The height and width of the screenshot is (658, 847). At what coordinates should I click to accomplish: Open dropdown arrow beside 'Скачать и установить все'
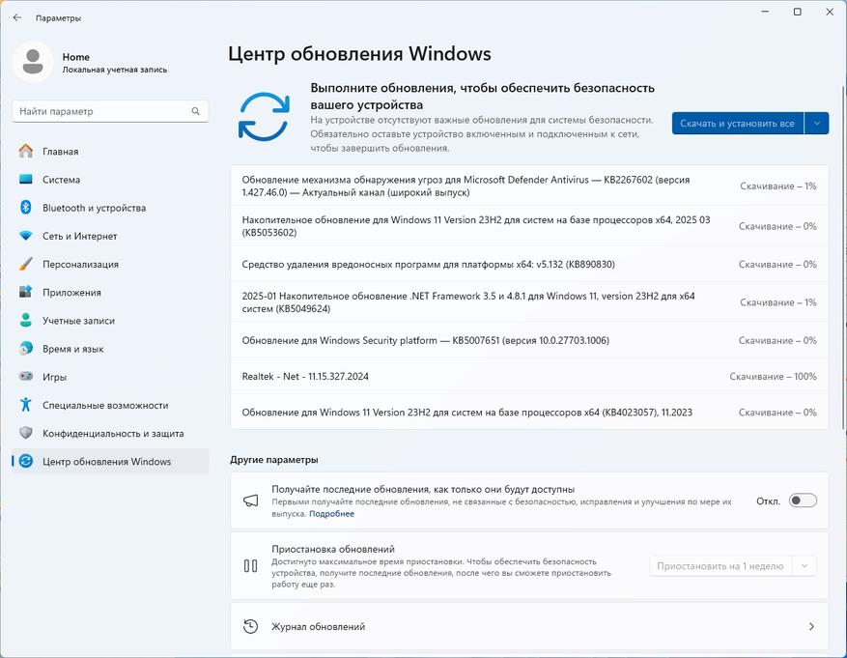click(x=817, y=123)
